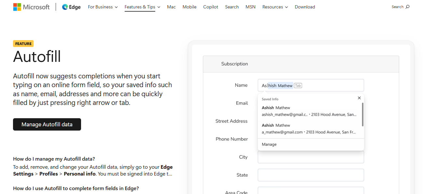The height and width of the screenshot is (194, 427).
Task: Expand the For Business menu
Action: [x=103, y=7]
